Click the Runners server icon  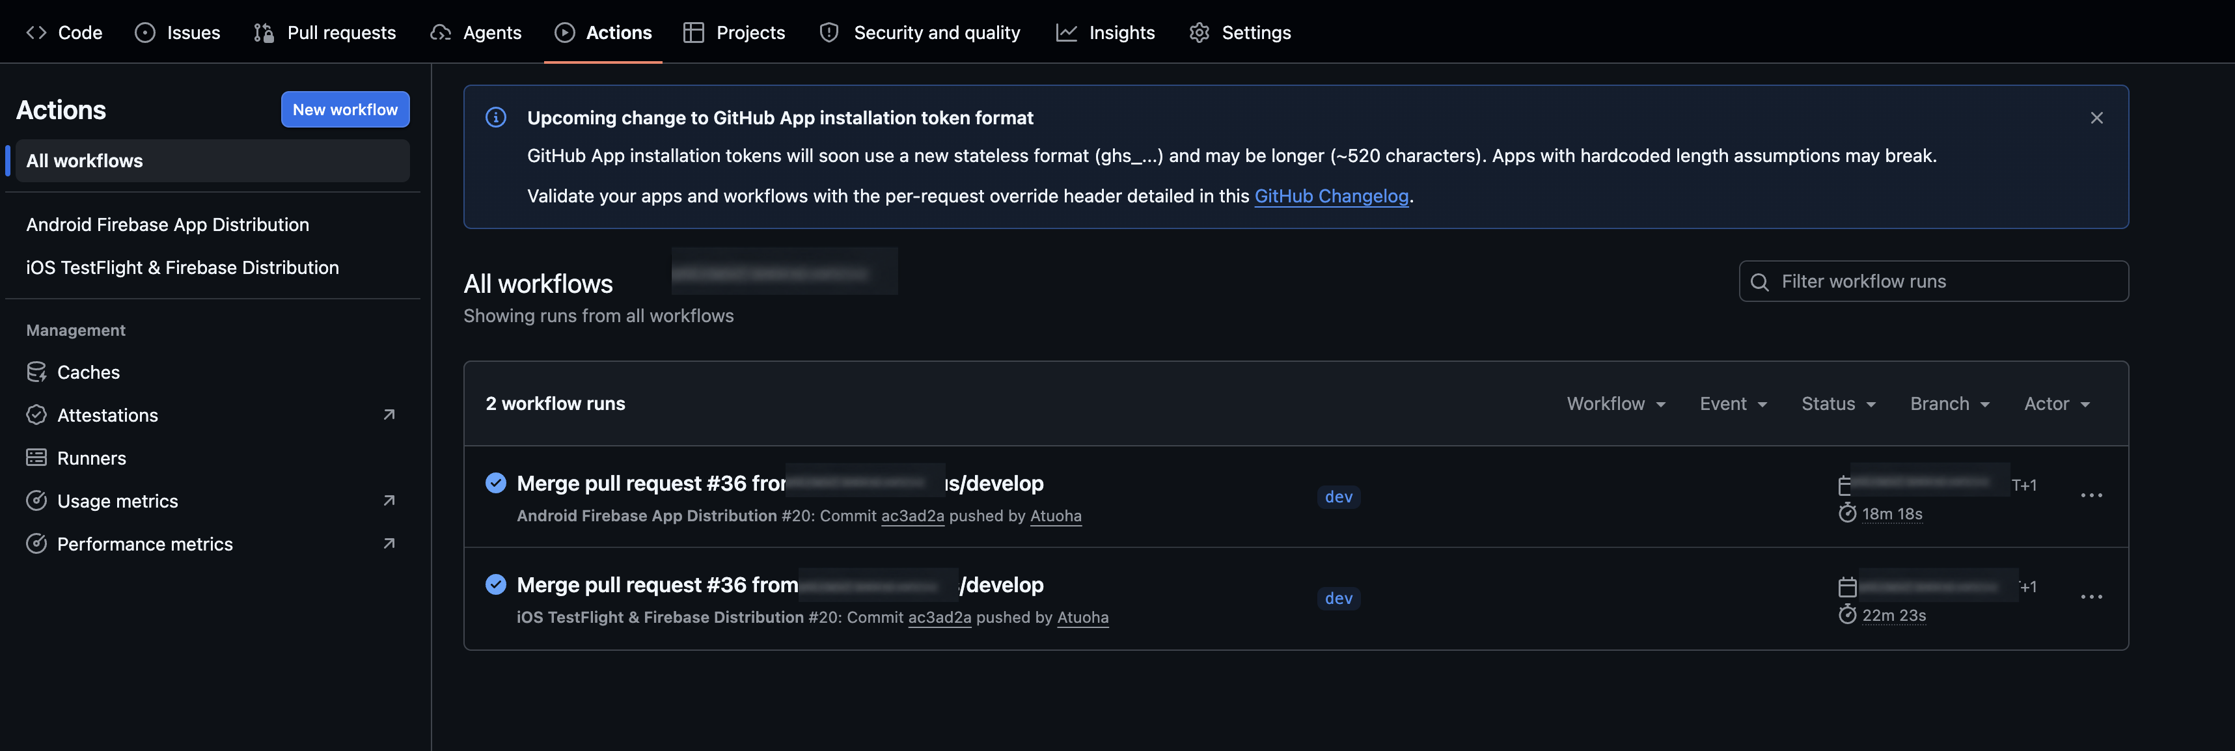[x=36, y=458]
